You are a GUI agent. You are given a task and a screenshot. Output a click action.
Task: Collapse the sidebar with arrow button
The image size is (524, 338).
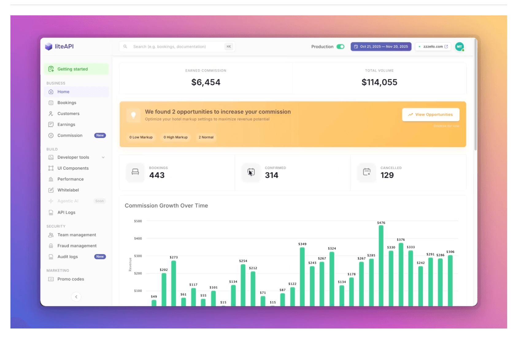tap(76, 297)
